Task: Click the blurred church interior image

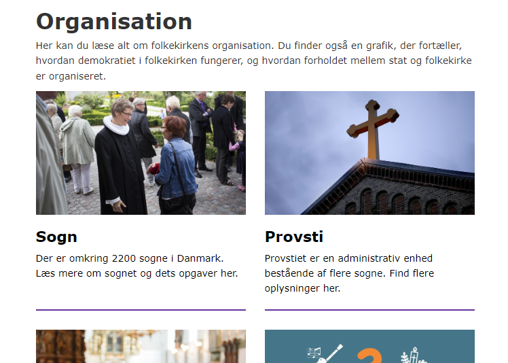Action: (x=141, y=346)
